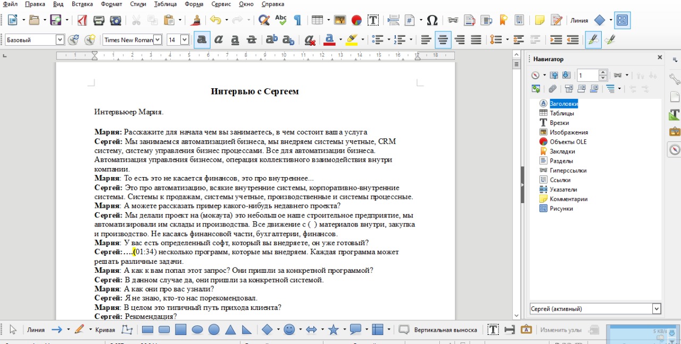Open the Вставка menu
This screenshot has height=344, width=681.
82,4
